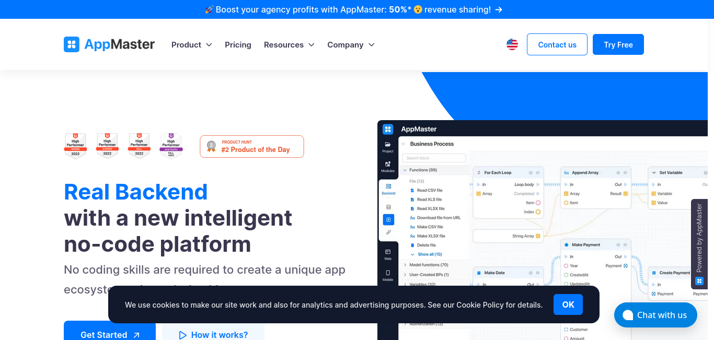The width and height of the screenshot is (714, 340).
Task: Open the Mobile section in the app sidebar
Action: coord(388,275)
